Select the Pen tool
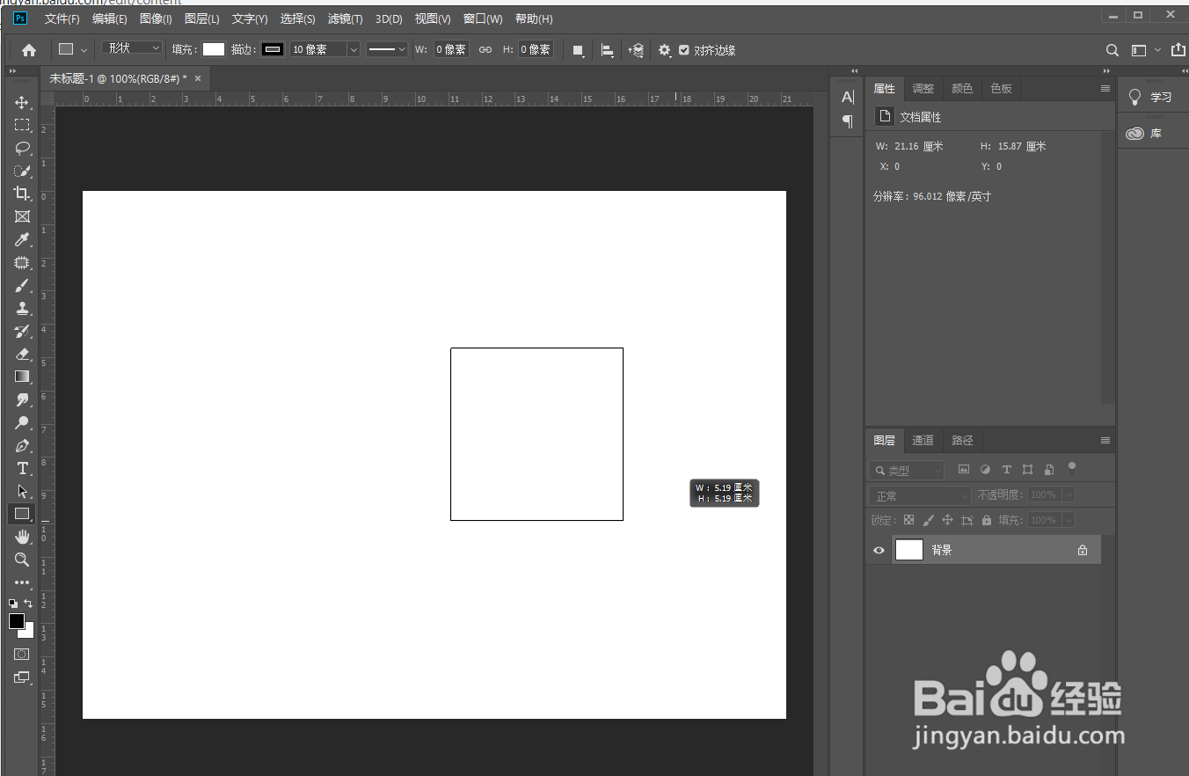Image resolution: width=1189 pixels, height=776 pixels. (22, 445)
